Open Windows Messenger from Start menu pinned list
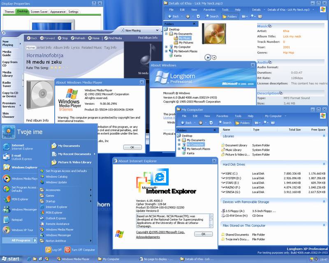Image resolution: width=329 pixels, height=263 pixels. (6, 210)
